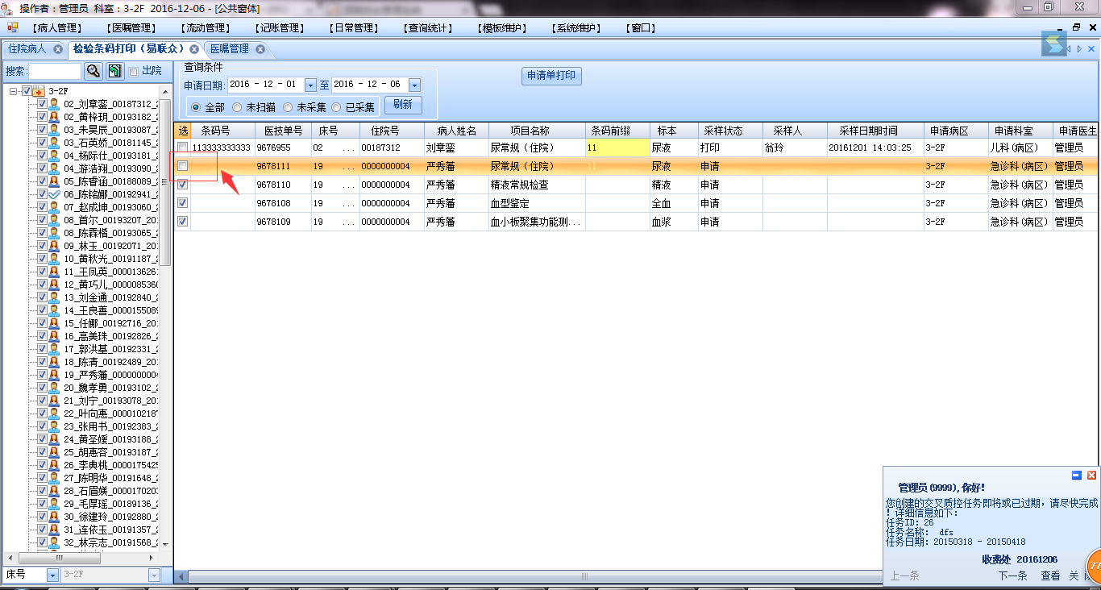The width and height of the screenshot is (1101, 590).
Task: Click the blue S logo icon at top right
Action: pyautogui.click(x=1053, y=44)
